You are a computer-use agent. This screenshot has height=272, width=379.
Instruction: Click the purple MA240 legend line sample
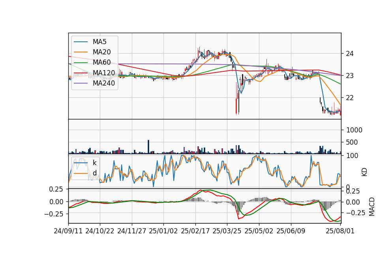click(x=81, y=83)
